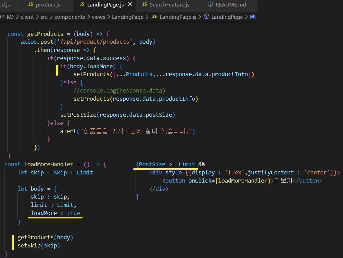Screen dimensions: 343x258
Task: Close the LandingPage.js tab
Action: point(130,4)
